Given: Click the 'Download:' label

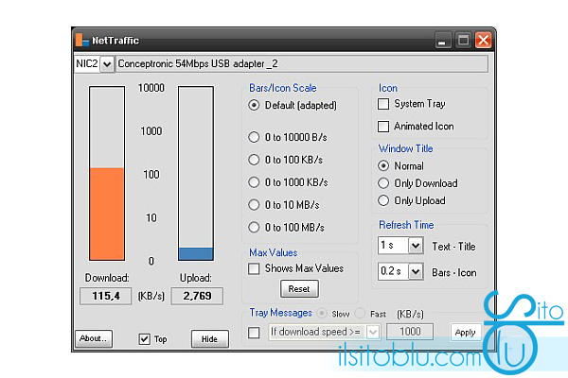Looking at the screenshot, I should [107, 278].
